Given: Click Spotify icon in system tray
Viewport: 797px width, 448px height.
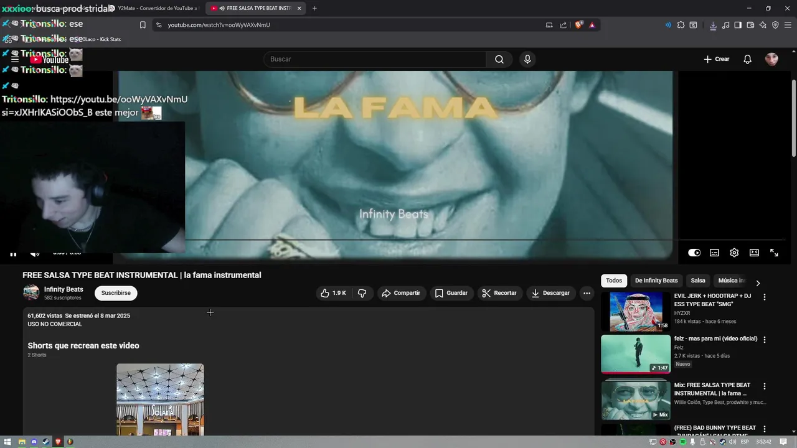Looking at the screenshot, I should (x=683, y=442).
